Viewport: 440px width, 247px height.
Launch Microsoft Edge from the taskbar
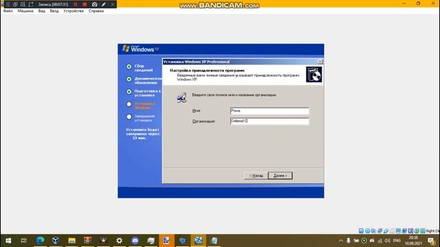[x=40, y=241]
